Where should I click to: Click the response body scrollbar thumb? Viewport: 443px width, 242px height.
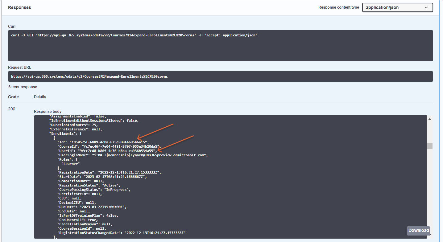click(x=430, y=146)
